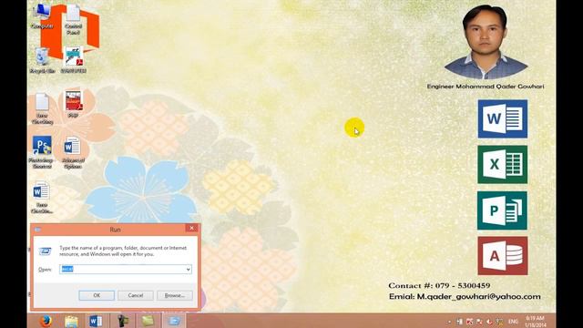
Task: Click the Run dialog title text
Action: (x=116, y=230)
